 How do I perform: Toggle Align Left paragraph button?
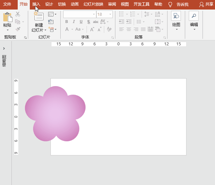coord(122,29)
